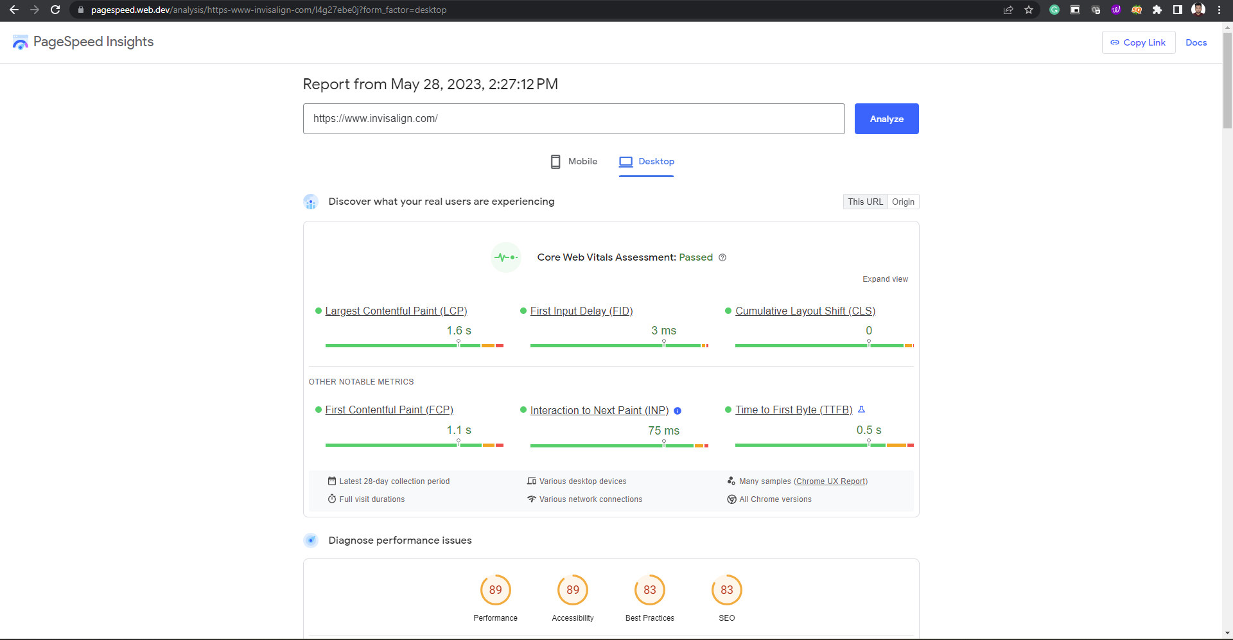Click the purple extension icon in toolbar
Image resolution: width=1233 pixels, height=640 pixels.
[1116, 10]
